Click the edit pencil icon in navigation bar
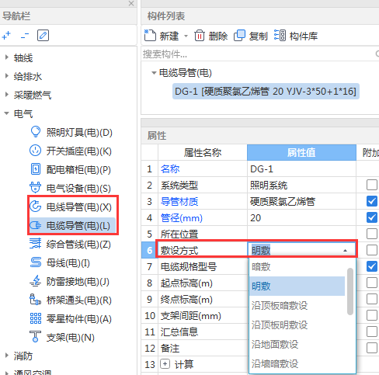The height and width of the screenshot is (375, 379). tap(43, 36)
